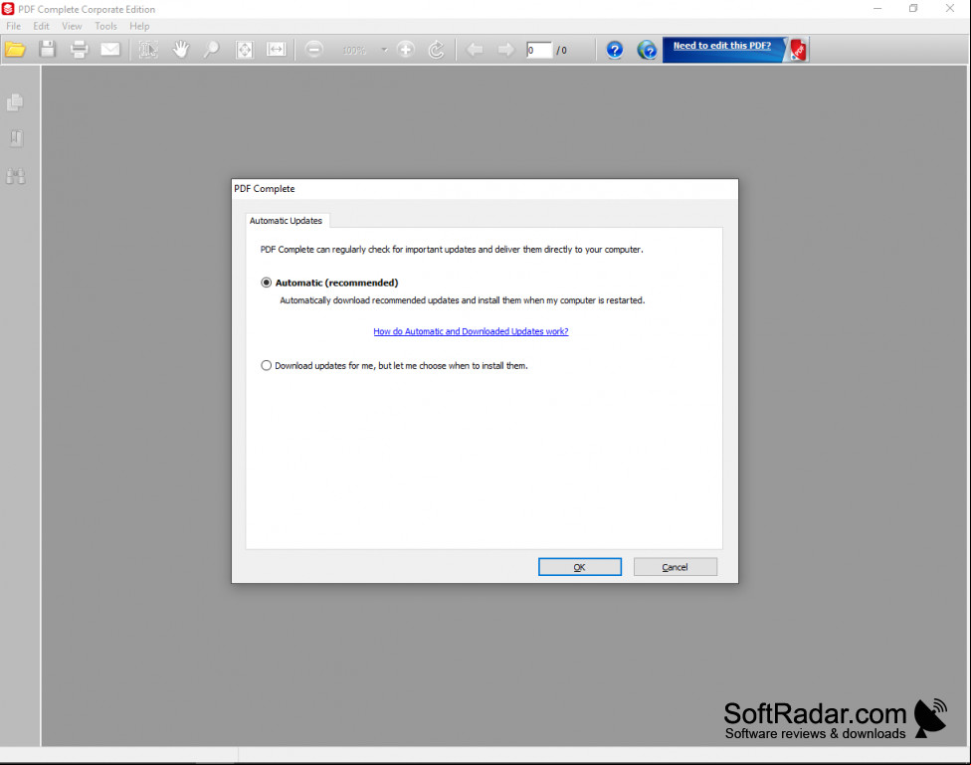Screen dimensions: 971x765
Task: Click the Save floppy disk icon
Action: (47, 50)
